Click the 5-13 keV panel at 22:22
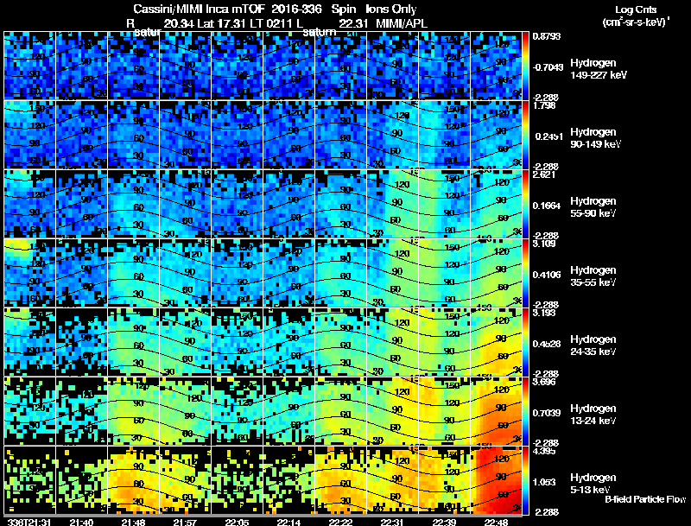 tap(340, 480)
